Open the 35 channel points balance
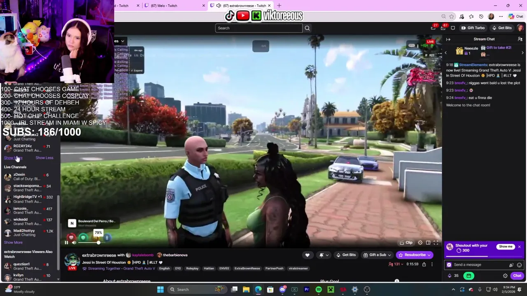This screenshot has width=527, height=296. click(453, 276)
